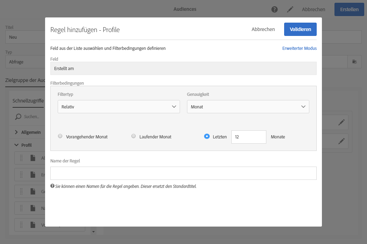
Task: Select the Laufender Monat radio button
Action: point(134,136)
